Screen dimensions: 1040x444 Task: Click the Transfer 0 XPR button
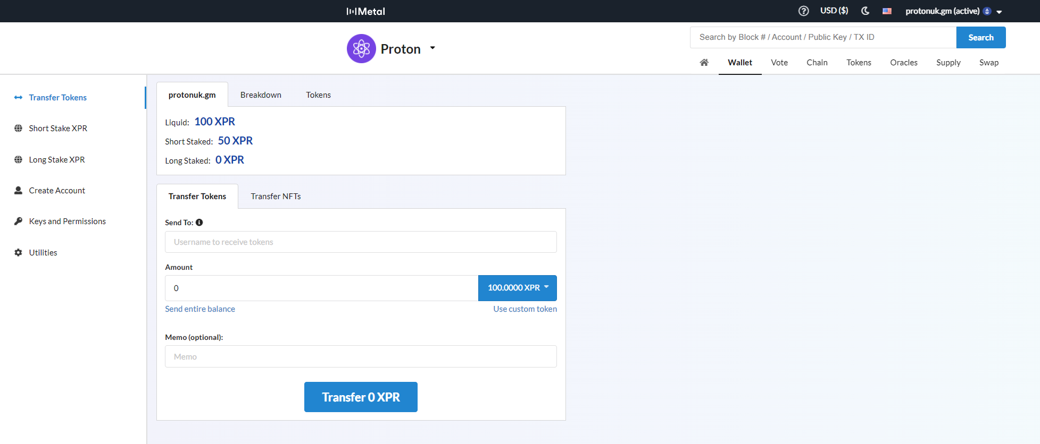(x=361, y=397)
